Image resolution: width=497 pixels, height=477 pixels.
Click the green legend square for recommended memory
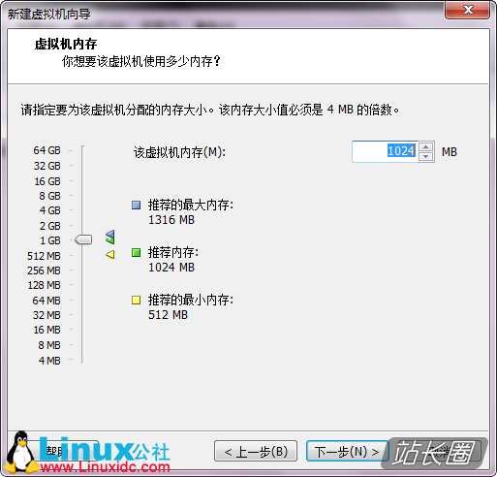[x=136, y=252]
